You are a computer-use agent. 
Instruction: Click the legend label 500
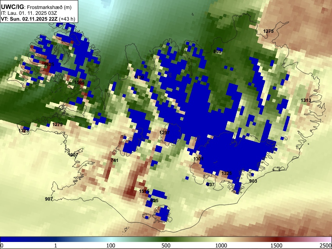[166, 245]
